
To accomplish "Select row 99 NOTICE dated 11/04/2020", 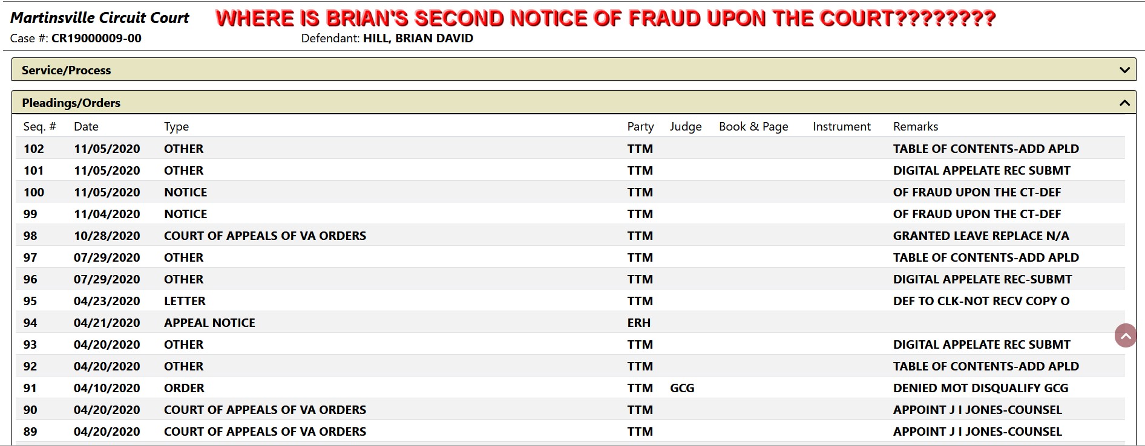I will (570, 214).
